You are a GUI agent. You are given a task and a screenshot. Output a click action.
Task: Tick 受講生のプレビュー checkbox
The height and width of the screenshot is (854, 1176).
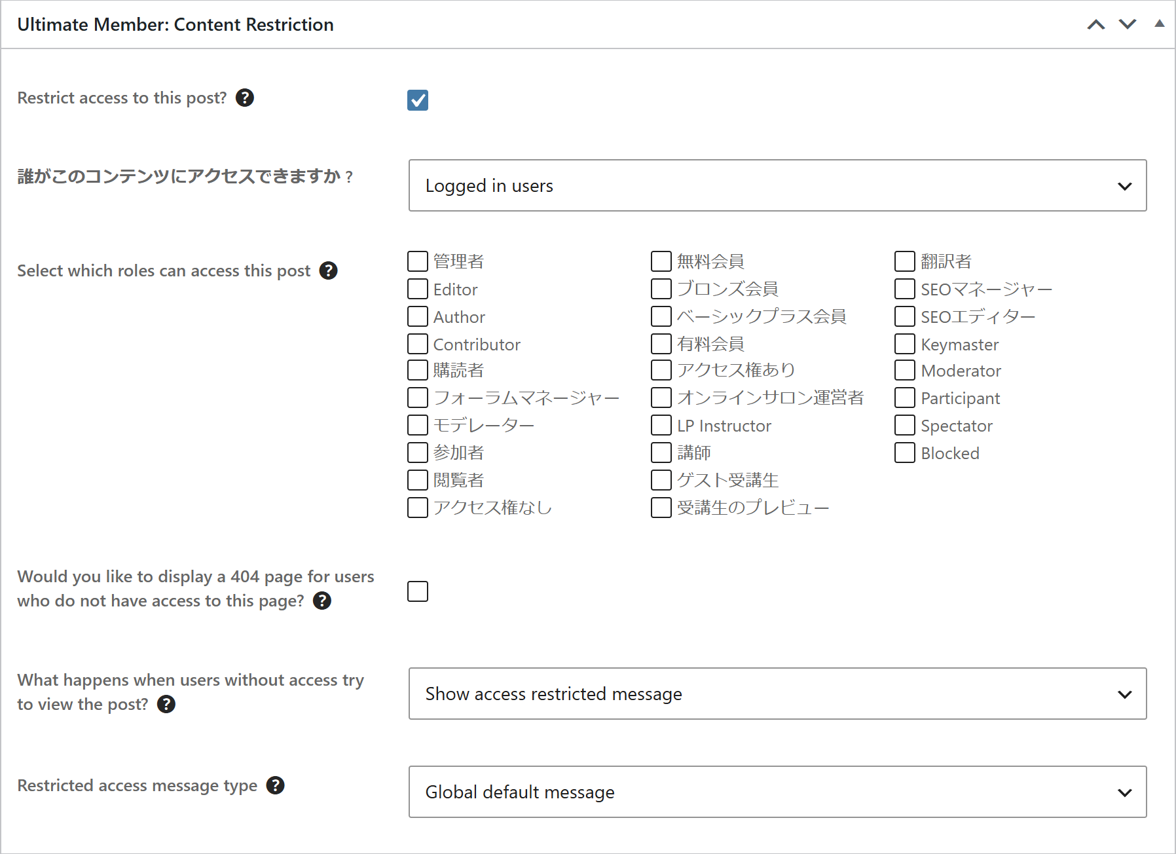[661, 508]
